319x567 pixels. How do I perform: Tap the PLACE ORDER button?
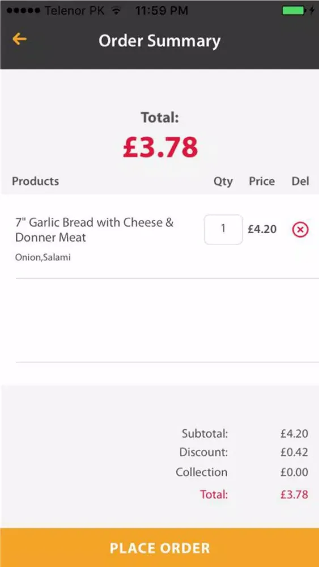click(160, 548)
